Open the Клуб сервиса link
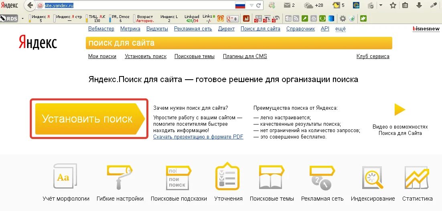Screen dimensions: 442x211 pyautogui.click(x=373, y=56)
